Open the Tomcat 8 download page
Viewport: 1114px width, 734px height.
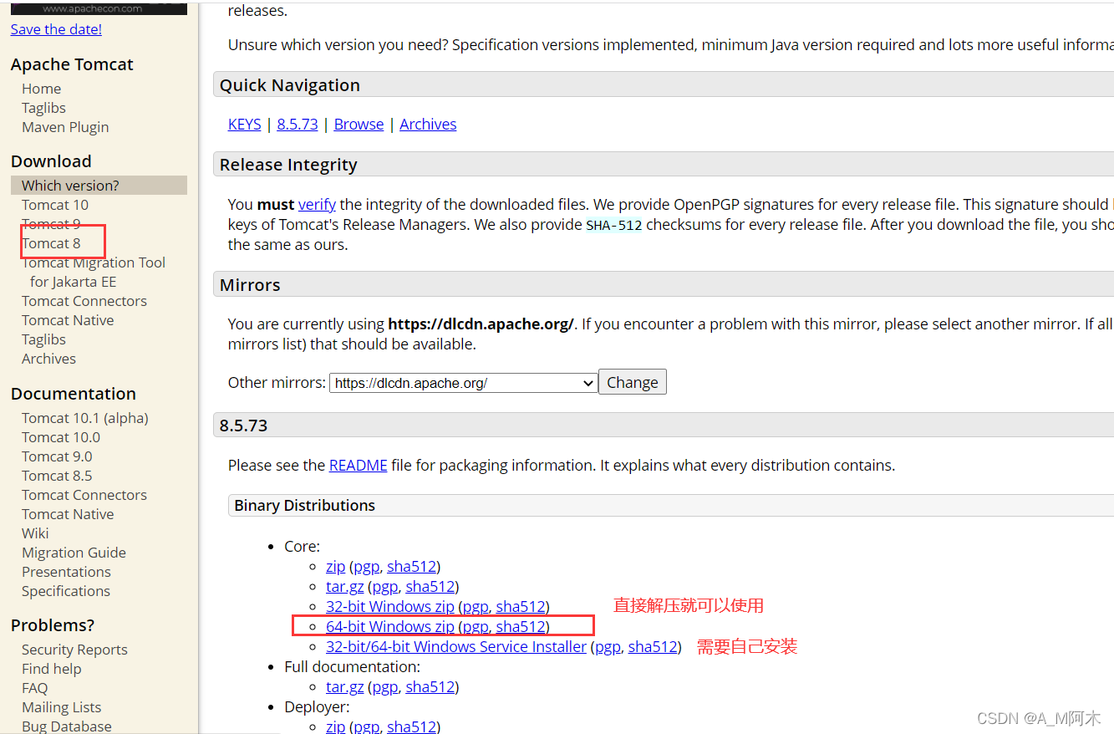[51, 243]
